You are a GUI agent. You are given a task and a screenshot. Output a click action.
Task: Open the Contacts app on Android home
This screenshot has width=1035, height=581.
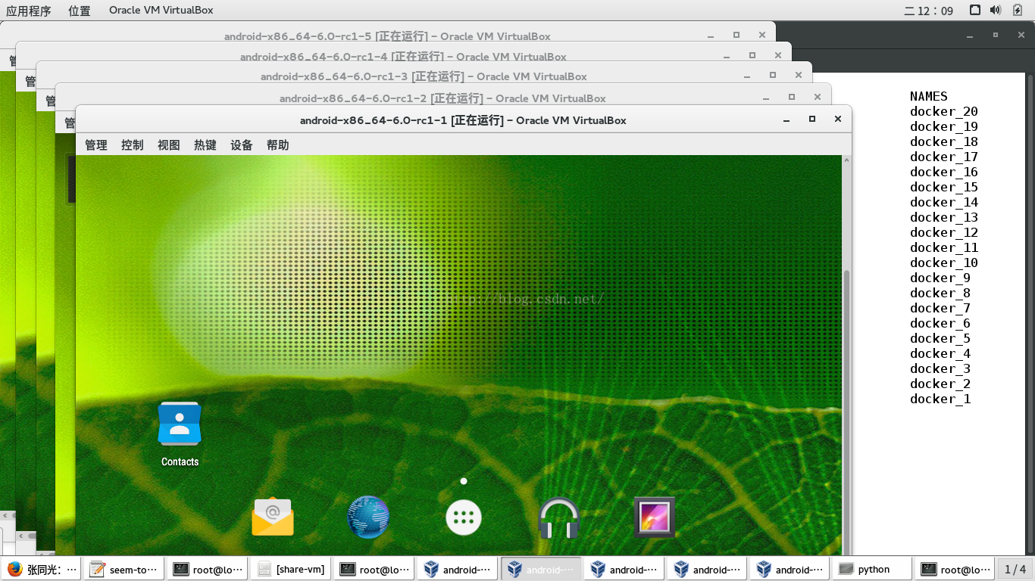[180, 433]
